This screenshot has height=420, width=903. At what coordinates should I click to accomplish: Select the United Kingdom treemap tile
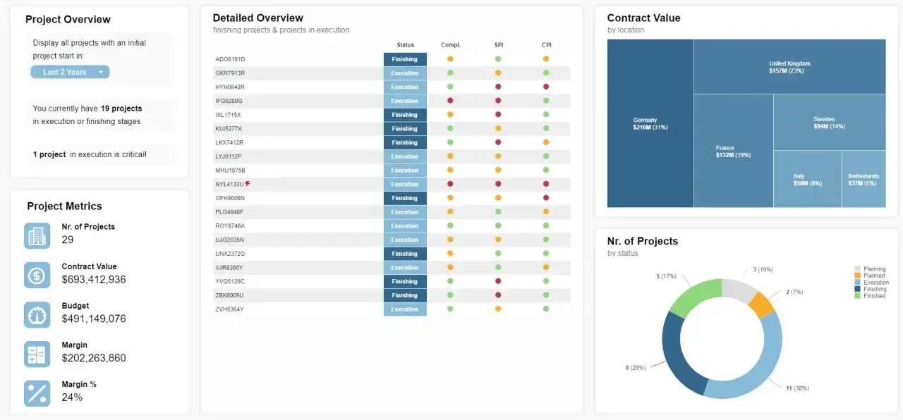click(x=789, y=66)
